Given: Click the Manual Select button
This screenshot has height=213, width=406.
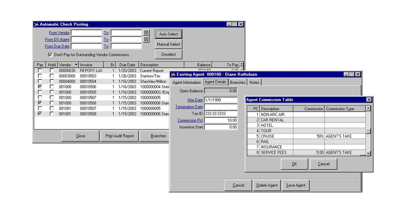Looking at the screenshot, I should (x=168, y=44).
